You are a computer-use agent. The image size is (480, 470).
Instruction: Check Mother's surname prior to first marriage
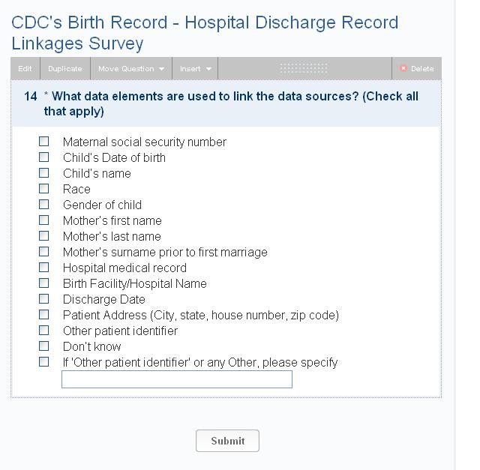[x=44, y=252]
